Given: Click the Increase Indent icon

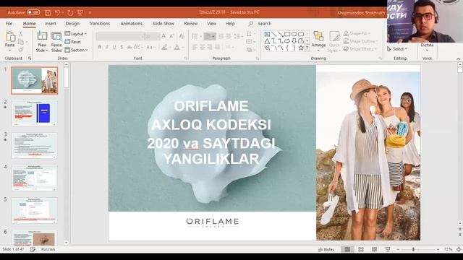Looking at the screenshot, I should tap(229, 36).
